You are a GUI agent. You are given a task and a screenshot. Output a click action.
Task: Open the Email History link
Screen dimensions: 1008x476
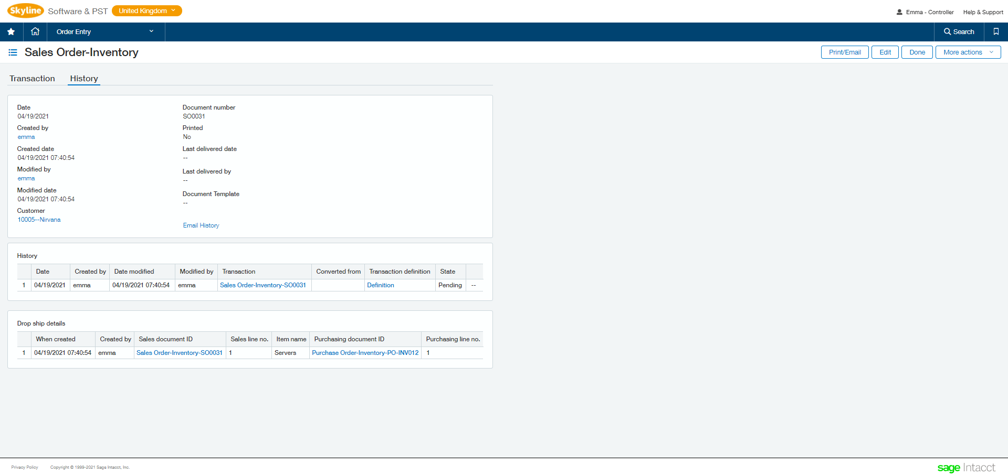click(x=201, y=225)
